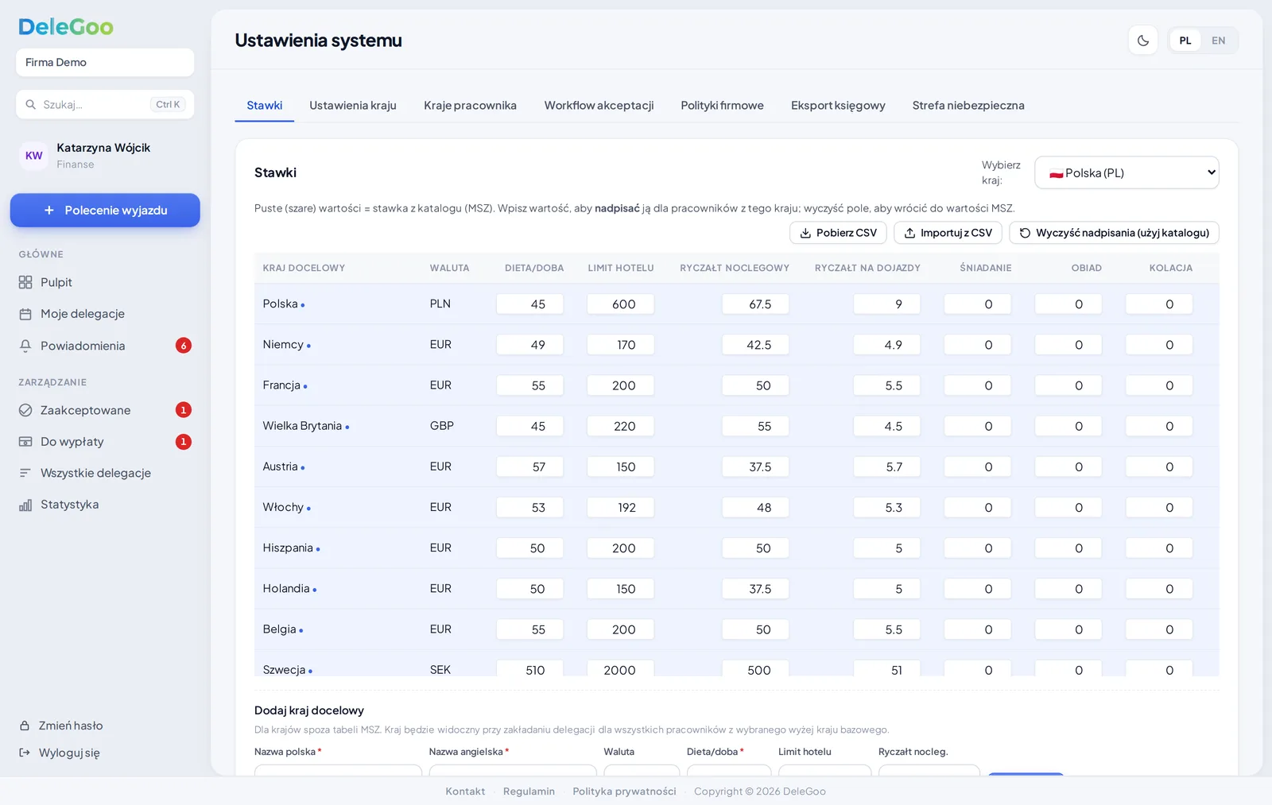Viewport: 1272px width, 805px height.
Task: Click the Zaakceptowane checkmark icon
Action: pyautogui.click(x=25, y=410)
